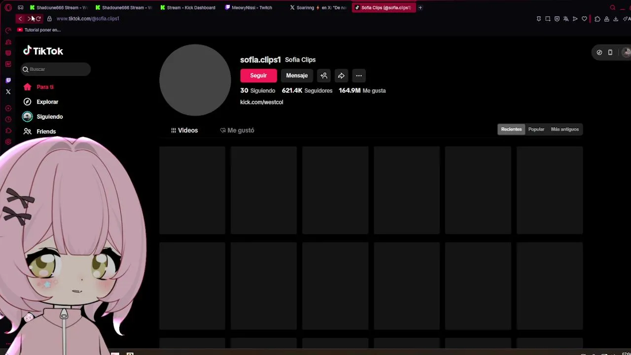Screen dimensions: 631x355
Task: Click the heart bookmark icon
Action: [x=585, y=19]
